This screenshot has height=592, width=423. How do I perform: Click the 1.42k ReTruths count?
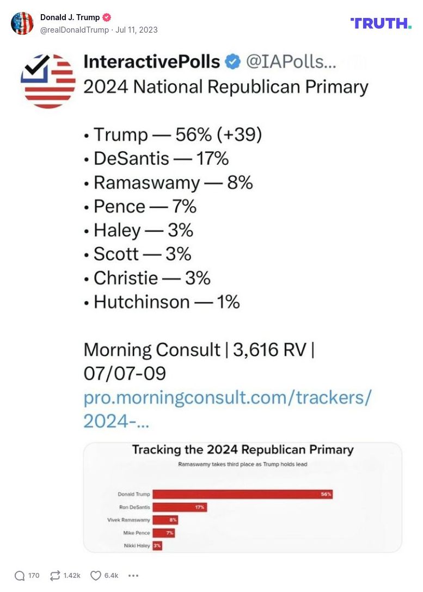pos(72,576)
